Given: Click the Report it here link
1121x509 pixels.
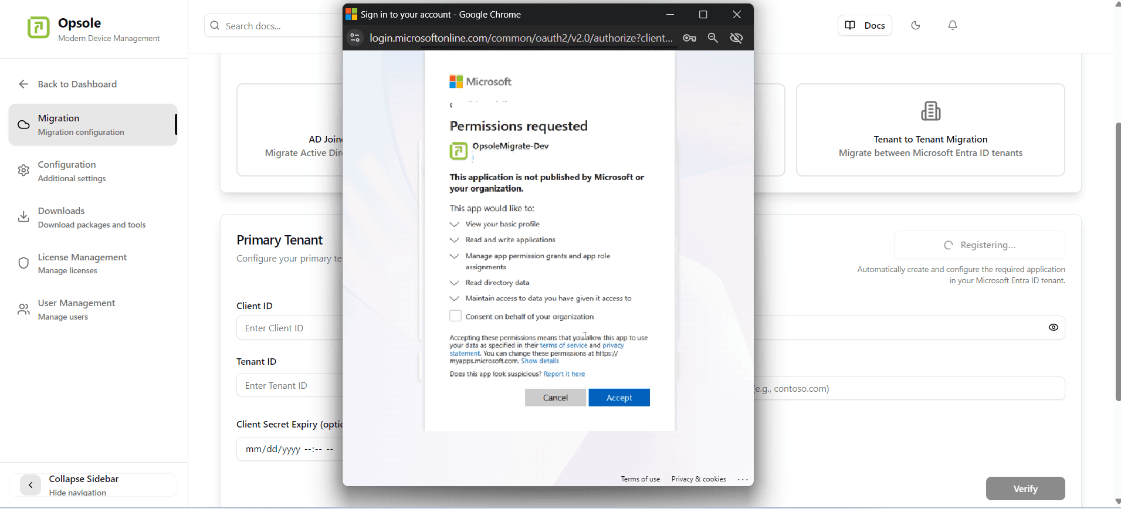Looking at the screenshot, I should (x=564, y=374).
